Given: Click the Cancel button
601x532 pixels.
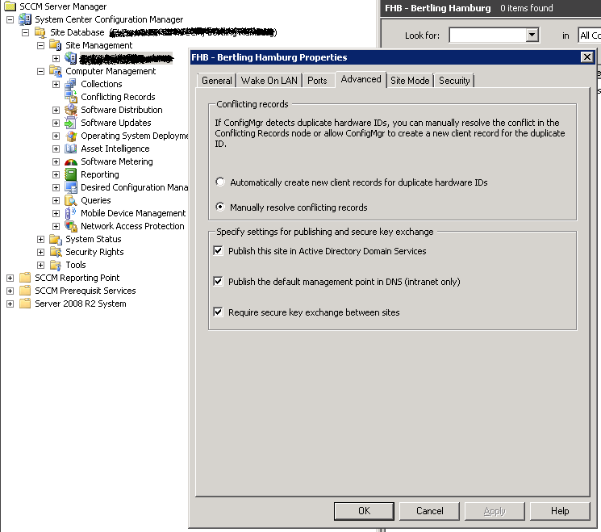Looking at the screenshot, I should 429,511.
